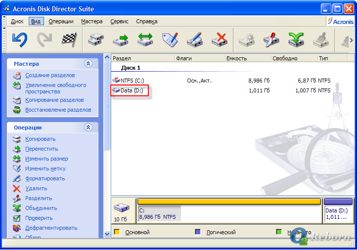The height and width of the screenshot is (250, 357).
Task: Click the greyed cleanup brush toolbar icon
Action: pyautogui.click(x=320, y=40)
